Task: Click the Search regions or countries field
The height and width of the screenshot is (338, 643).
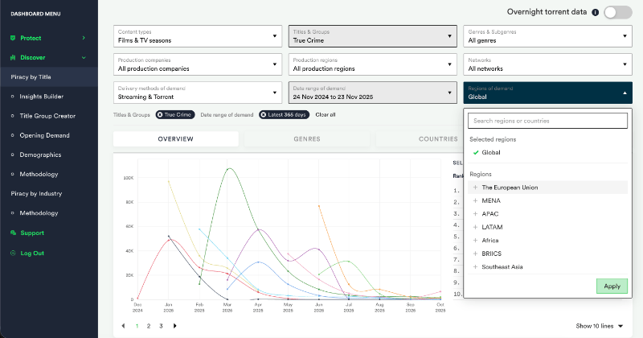Action: pos(547,121)
